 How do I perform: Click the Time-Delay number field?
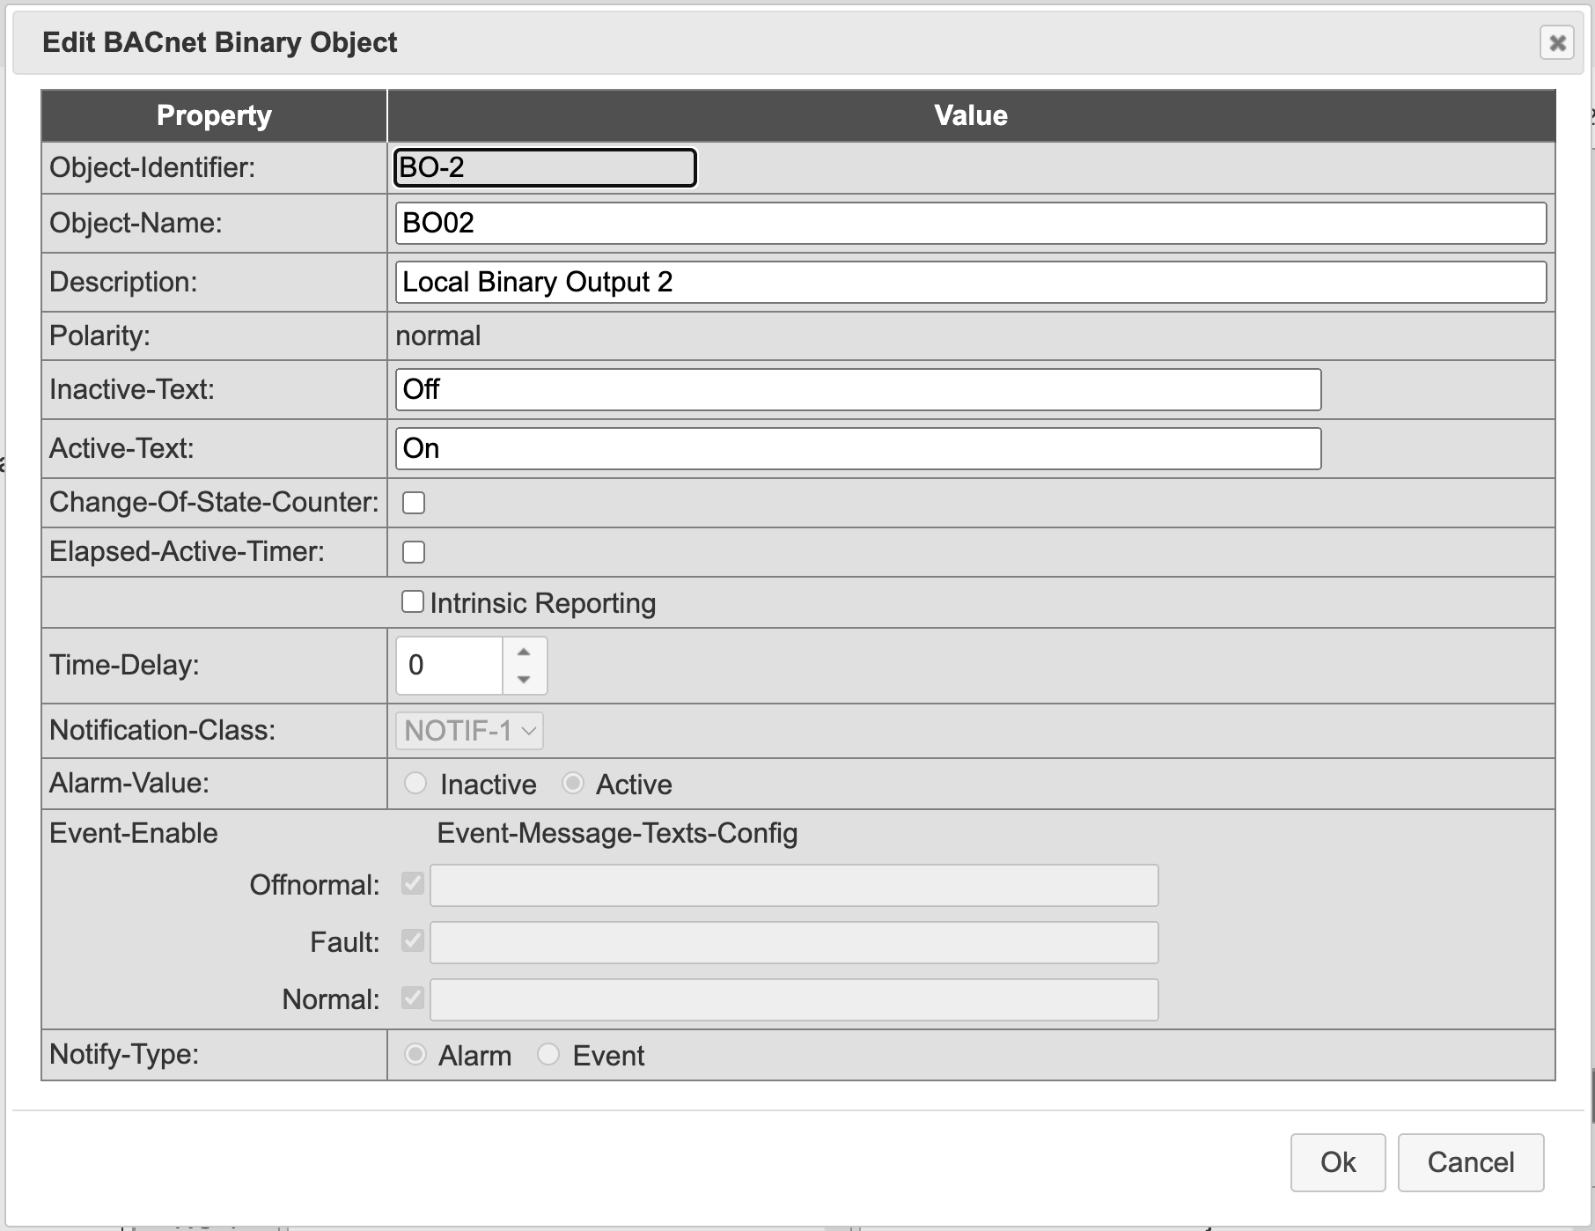[x=450, y=665]
